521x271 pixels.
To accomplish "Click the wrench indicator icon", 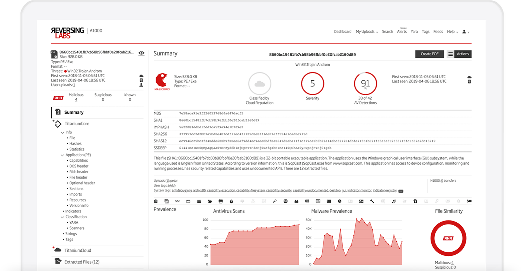I will tap(372, 201).
